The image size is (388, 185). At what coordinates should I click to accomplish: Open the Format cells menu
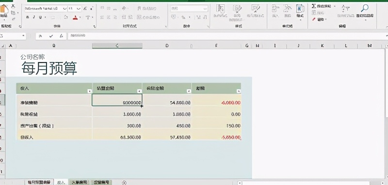pos(300,13)
